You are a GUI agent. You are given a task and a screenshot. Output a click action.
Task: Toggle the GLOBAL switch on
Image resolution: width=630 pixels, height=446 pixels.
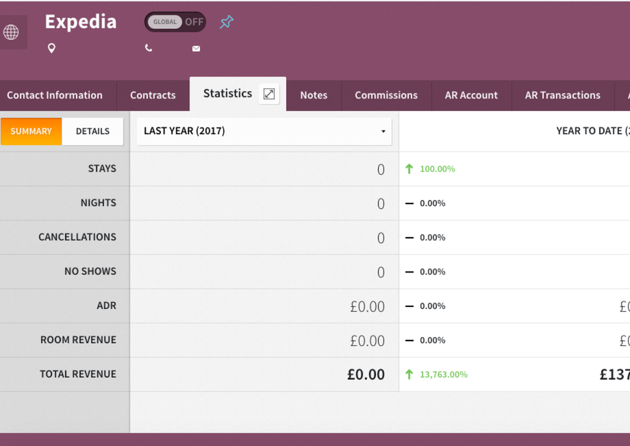(175, 22)
